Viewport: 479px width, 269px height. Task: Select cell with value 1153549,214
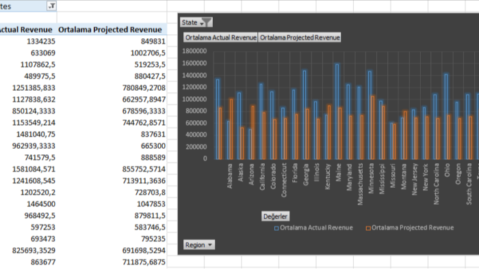(x=28, y=122)
